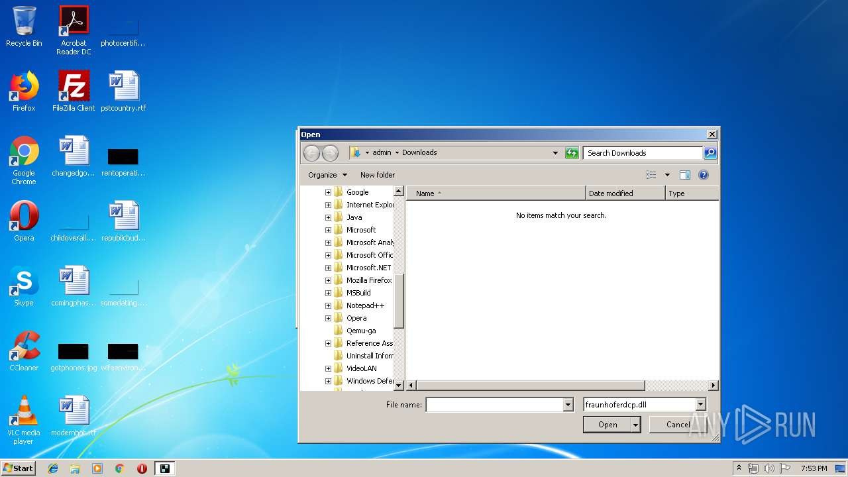
Task: Open Chrome from the taskbar
Action: [x=120, y=468]
